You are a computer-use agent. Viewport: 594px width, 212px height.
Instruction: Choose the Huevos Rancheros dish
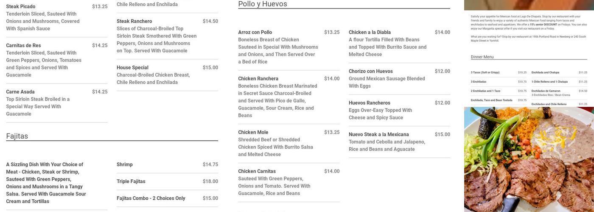[x=370, y=103]
